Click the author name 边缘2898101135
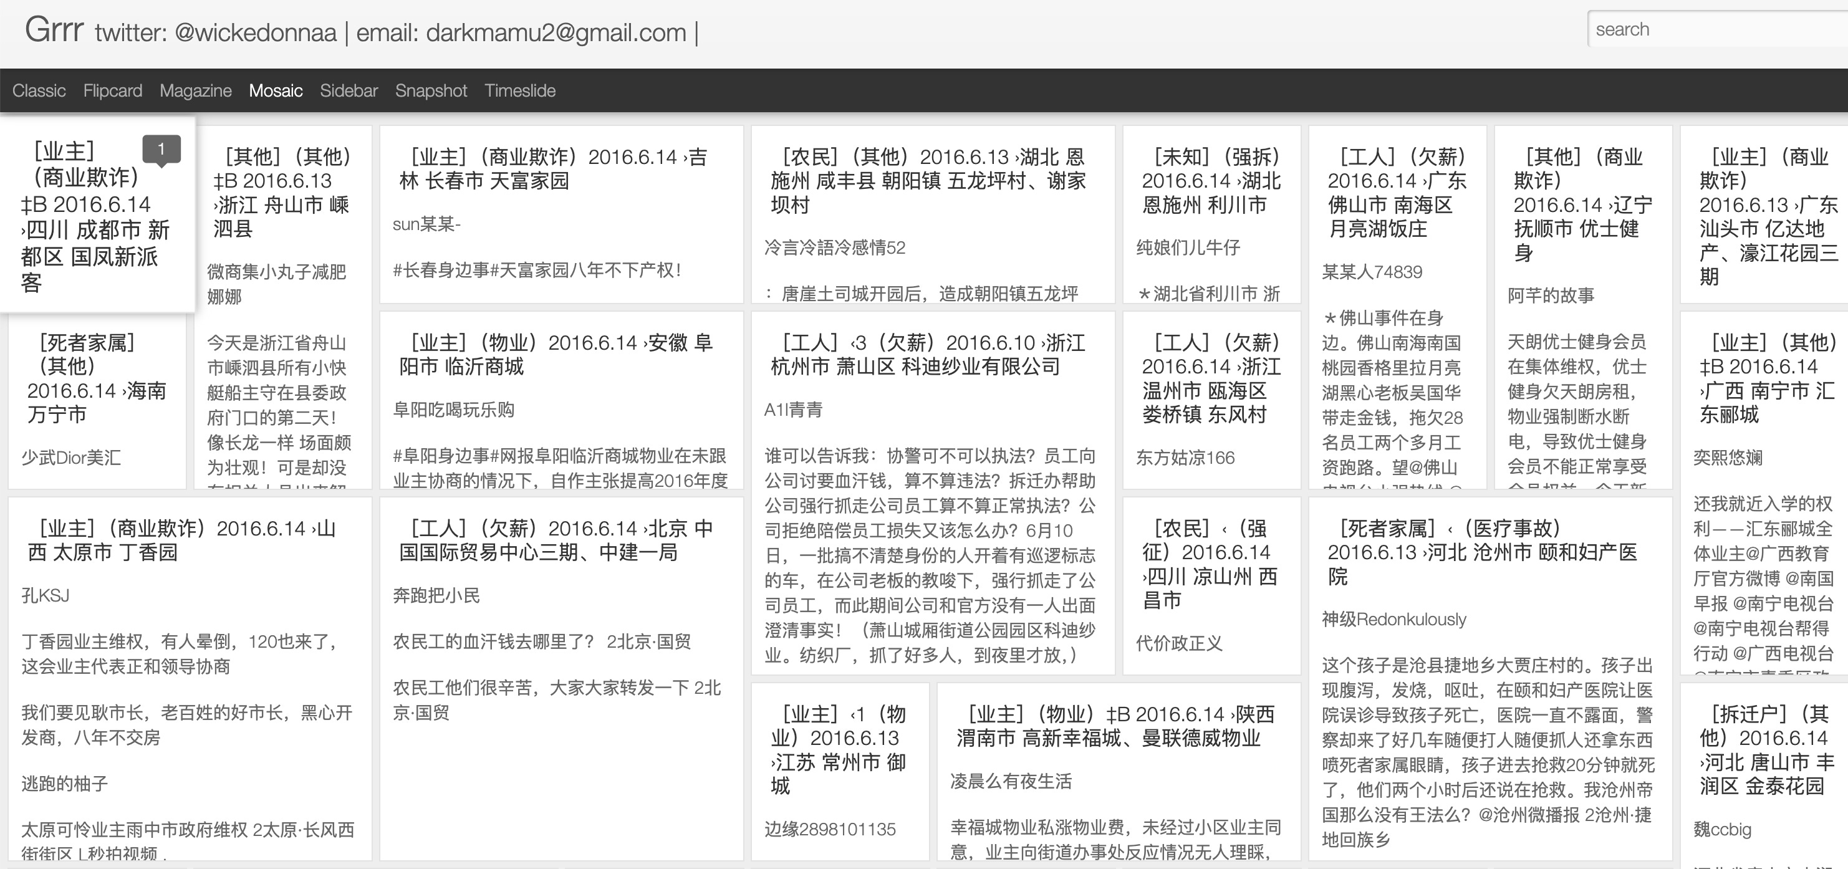 [x=830, y=829]
